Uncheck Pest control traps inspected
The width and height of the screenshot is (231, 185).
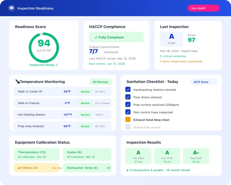tap(128, 112)
